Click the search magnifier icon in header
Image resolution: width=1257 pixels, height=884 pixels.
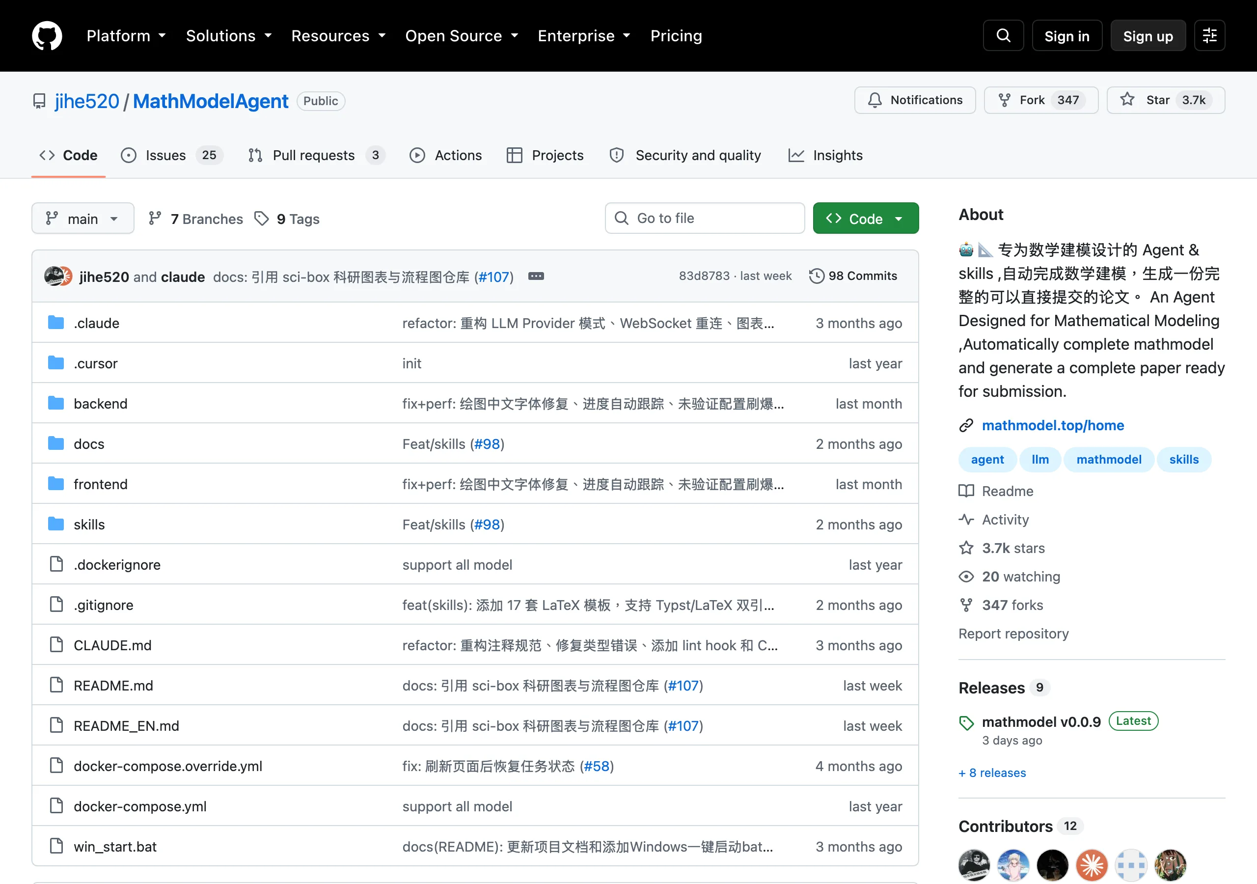point(1003,35)
